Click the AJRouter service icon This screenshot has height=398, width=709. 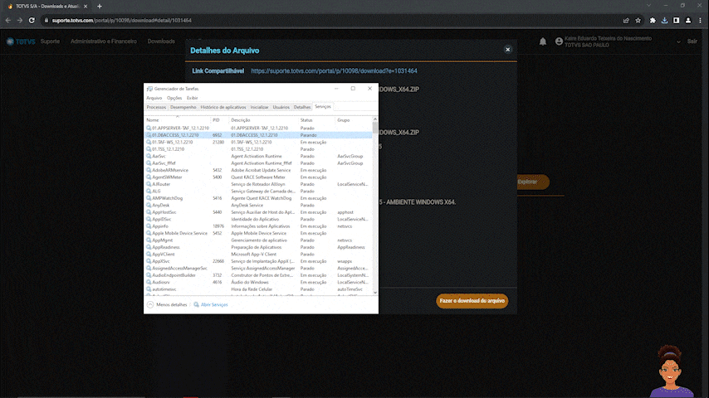pyautogui.click(x=149, y=184)
